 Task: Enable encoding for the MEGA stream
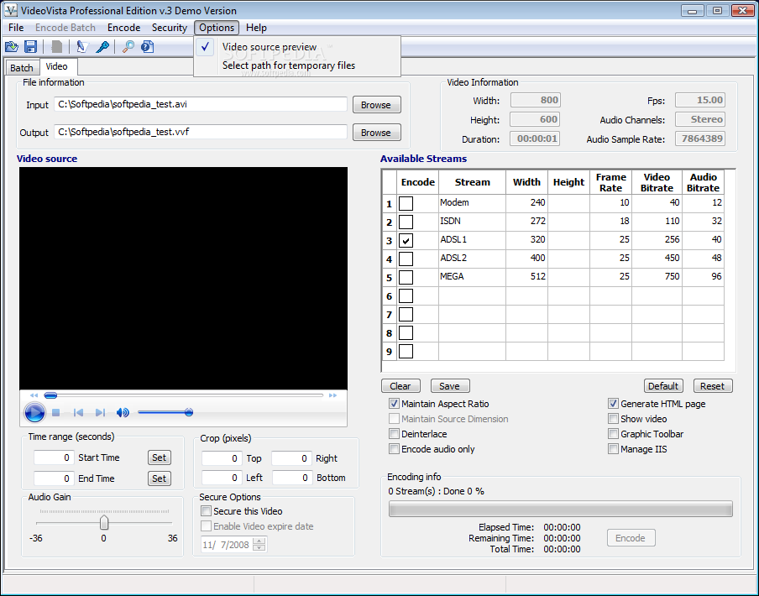(x=406, y=277)
